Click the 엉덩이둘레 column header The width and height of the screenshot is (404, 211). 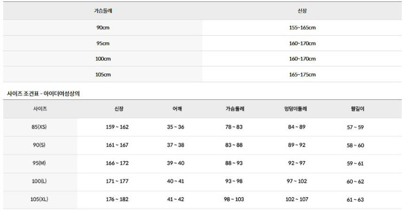(x=295, y=109)
